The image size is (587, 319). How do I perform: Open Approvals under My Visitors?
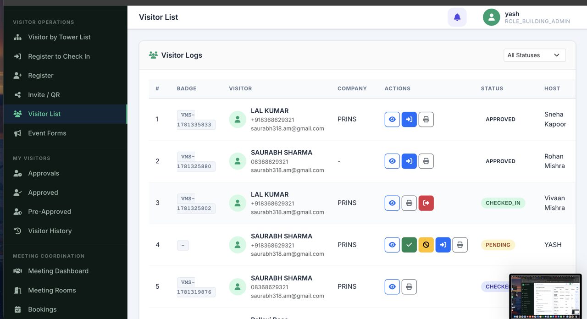pyautogui.click(x=66, y=173)
